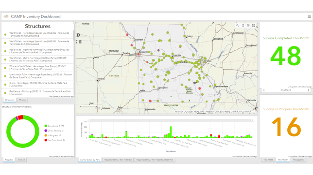The image size is (313, 175).
Task: Click the Springfield, Missouri map label
Action: [x=163, y=88]
